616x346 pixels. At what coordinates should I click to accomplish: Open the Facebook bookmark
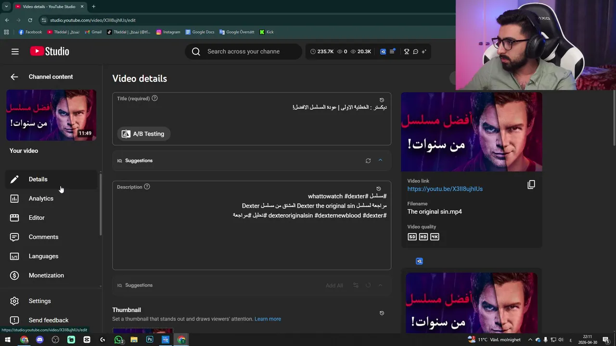click(30, 32)
